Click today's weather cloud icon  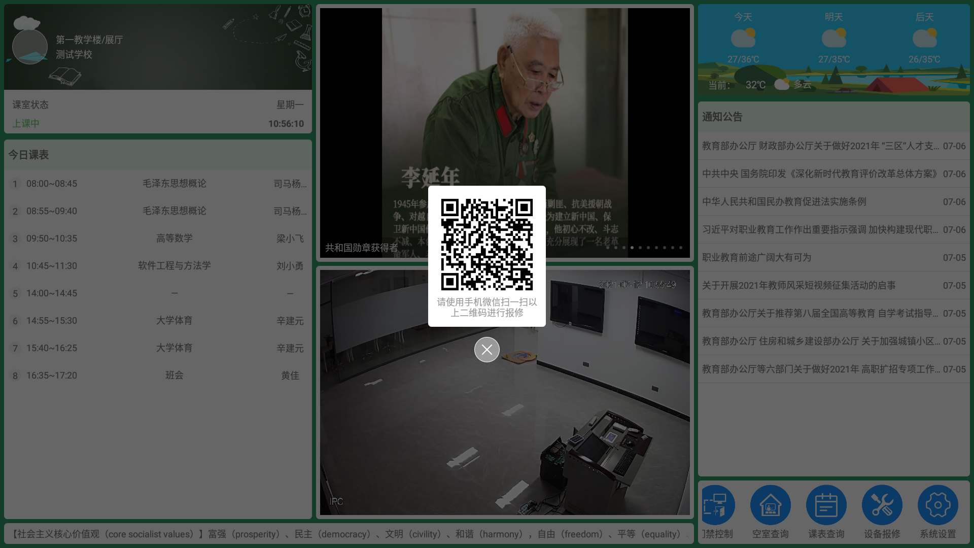click(743, 38)
